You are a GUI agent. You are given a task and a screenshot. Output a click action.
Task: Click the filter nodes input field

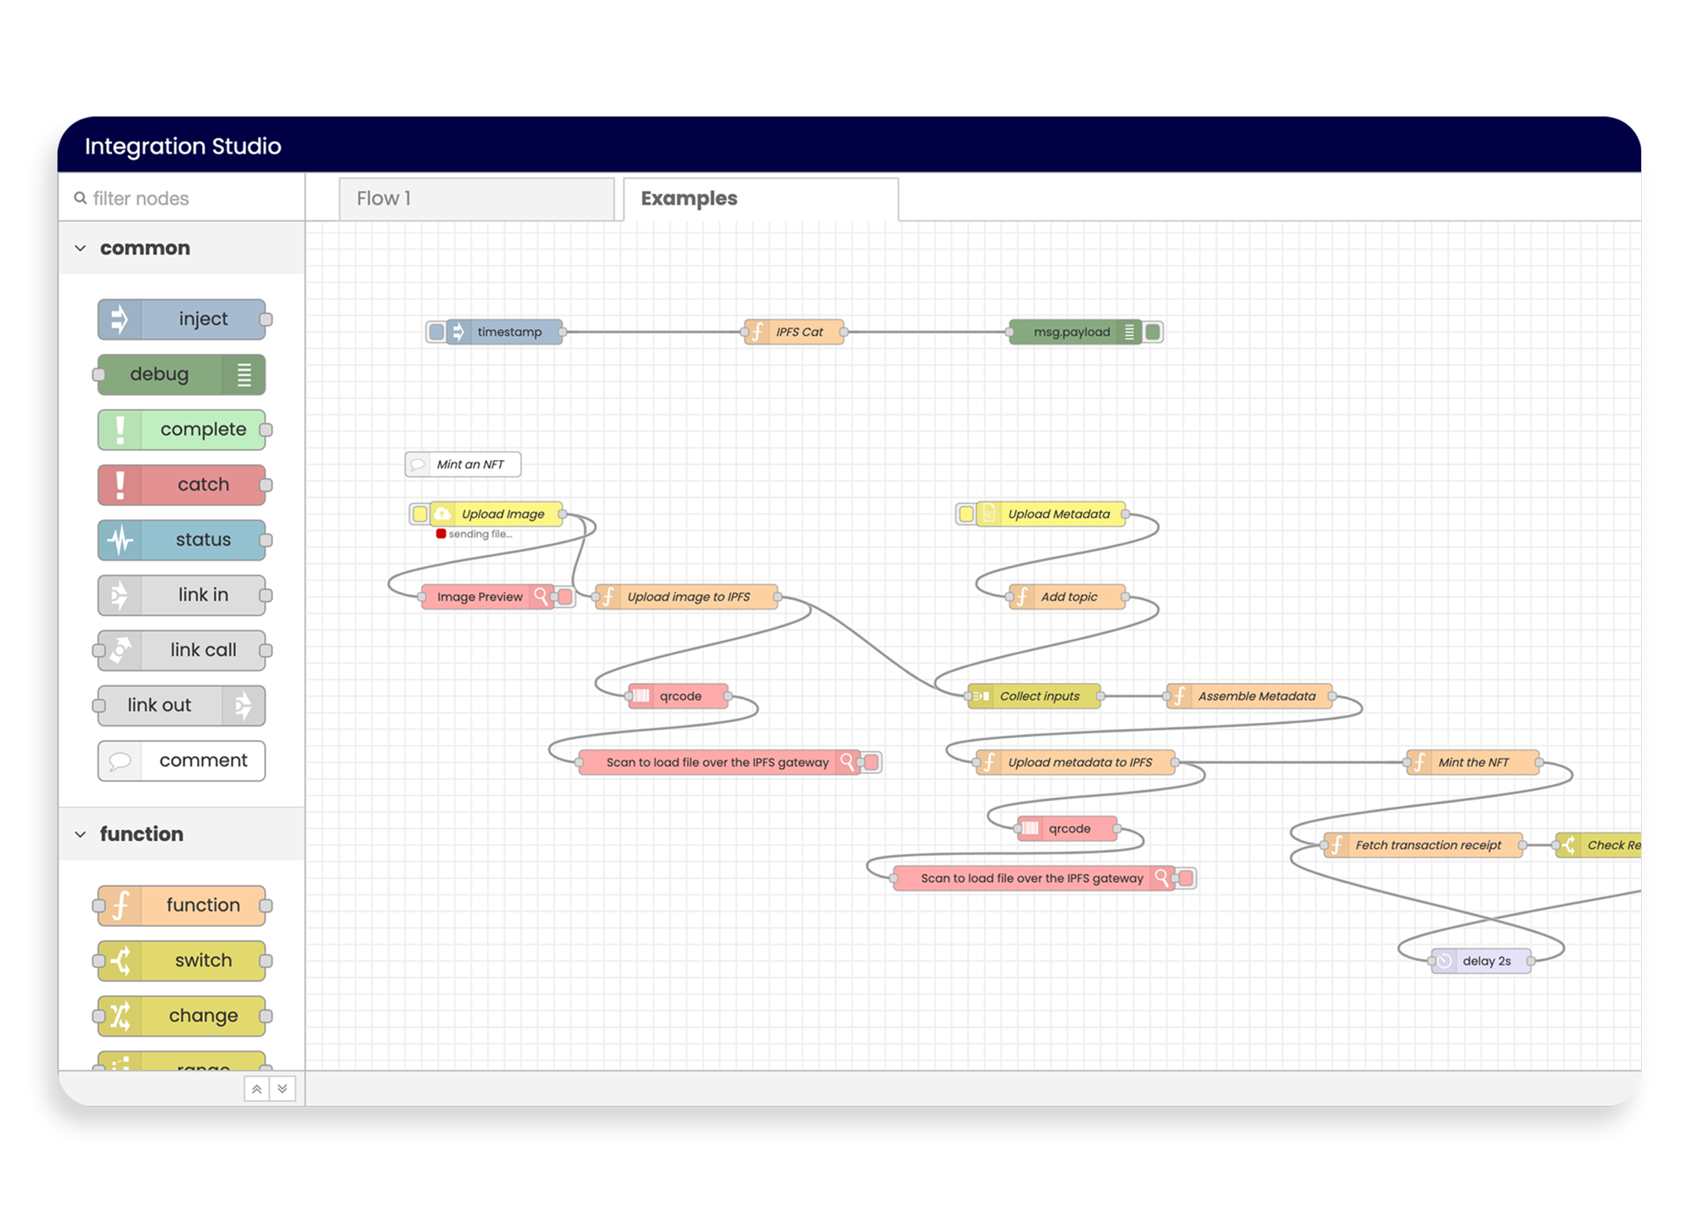[178, 198]
